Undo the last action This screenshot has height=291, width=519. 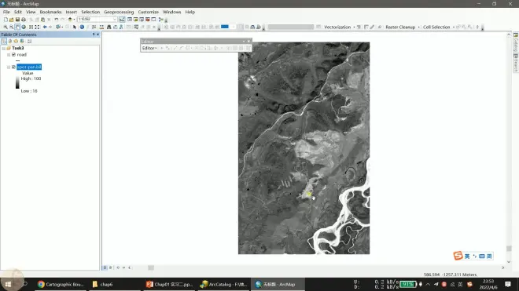[x=57, y=20]
